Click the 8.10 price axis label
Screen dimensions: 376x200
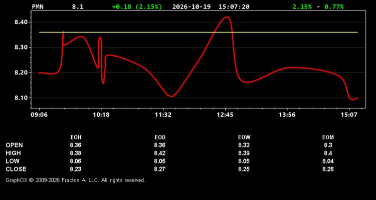point(21,98)
